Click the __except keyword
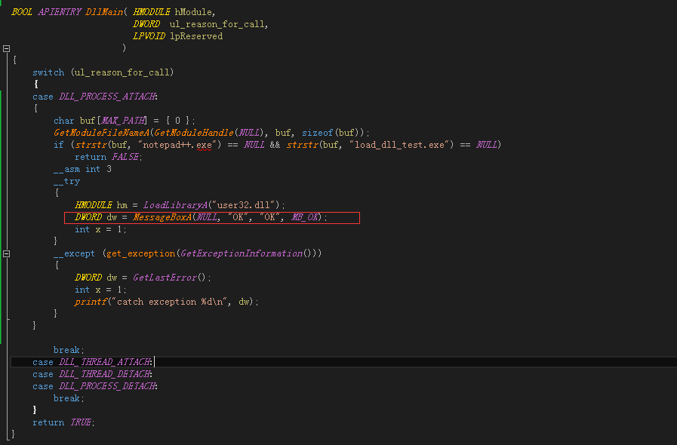This screenshot has width=677, height=445. 74,253
